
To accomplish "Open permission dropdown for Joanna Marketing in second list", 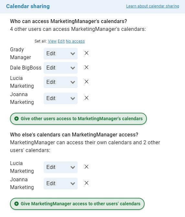I will tap(60, 184).
